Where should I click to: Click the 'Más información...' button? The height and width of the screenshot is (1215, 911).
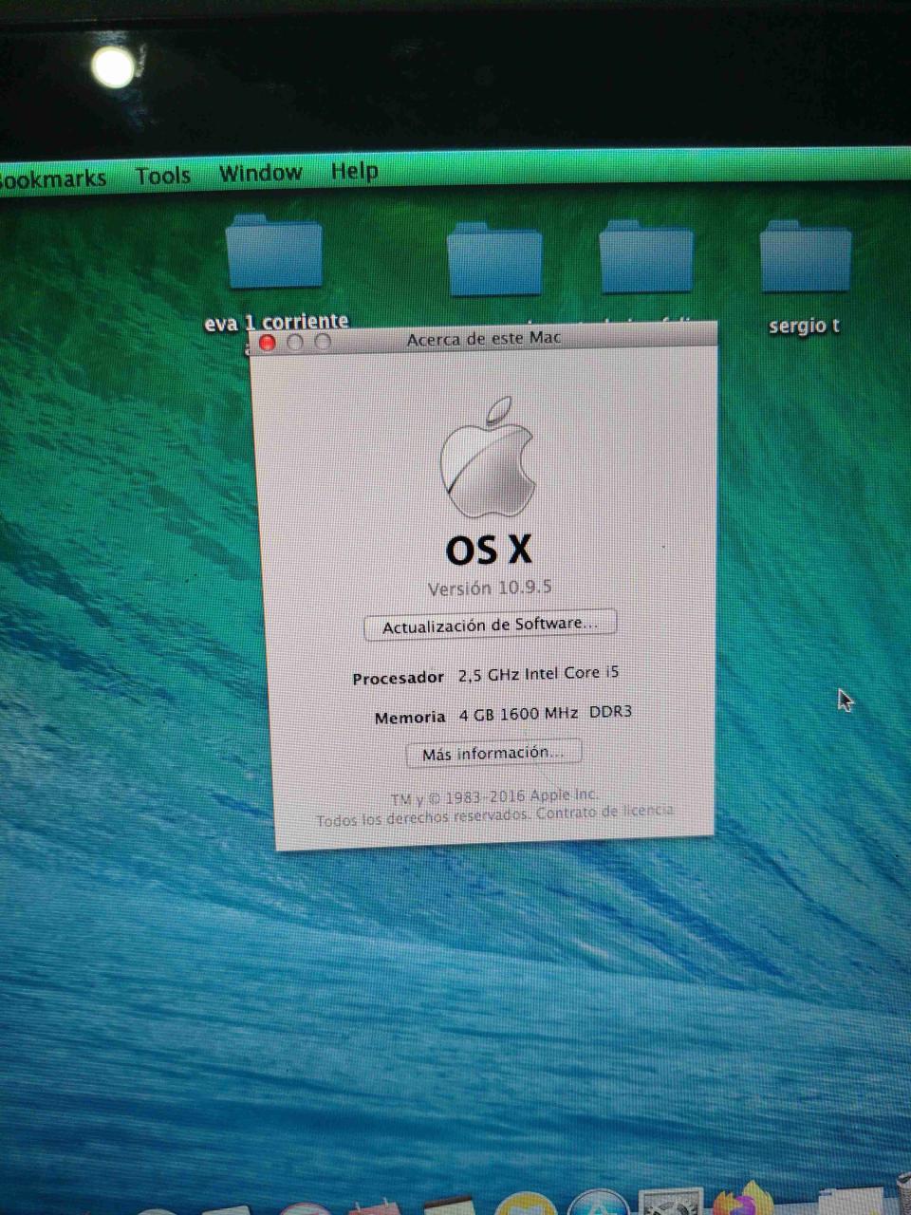[x=493, y=754]
